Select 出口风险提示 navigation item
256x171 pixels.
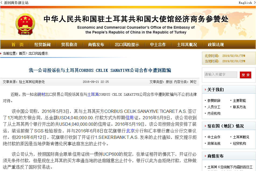click(x=127, y=44)
